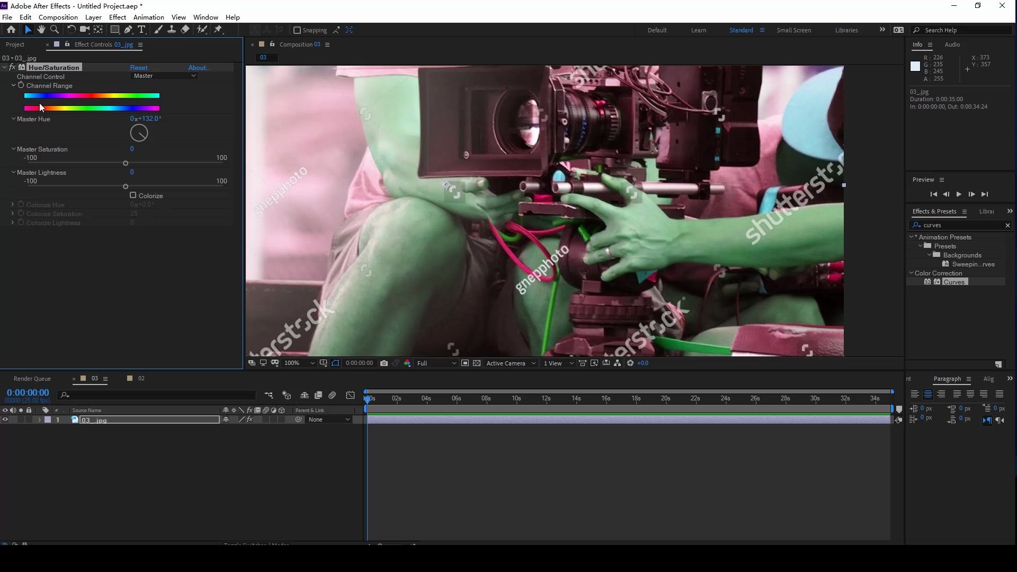Toggle lock on Effect Controls panel

[x=67, y=44]
